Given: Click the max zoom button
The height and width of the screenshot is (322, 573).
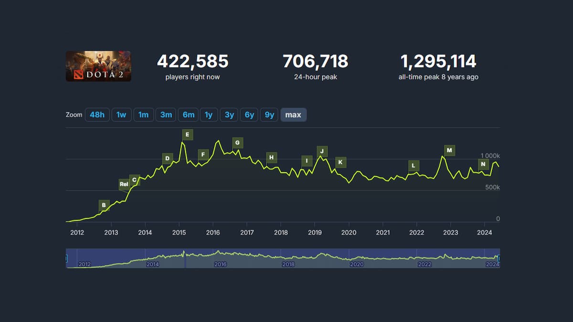Looking at the screenshot, I should (x=293, y=115).
